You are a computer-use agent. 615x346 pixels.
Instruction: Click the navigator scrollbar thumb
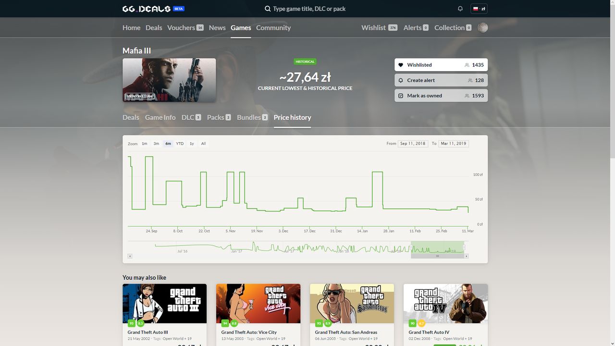point(437,256)
